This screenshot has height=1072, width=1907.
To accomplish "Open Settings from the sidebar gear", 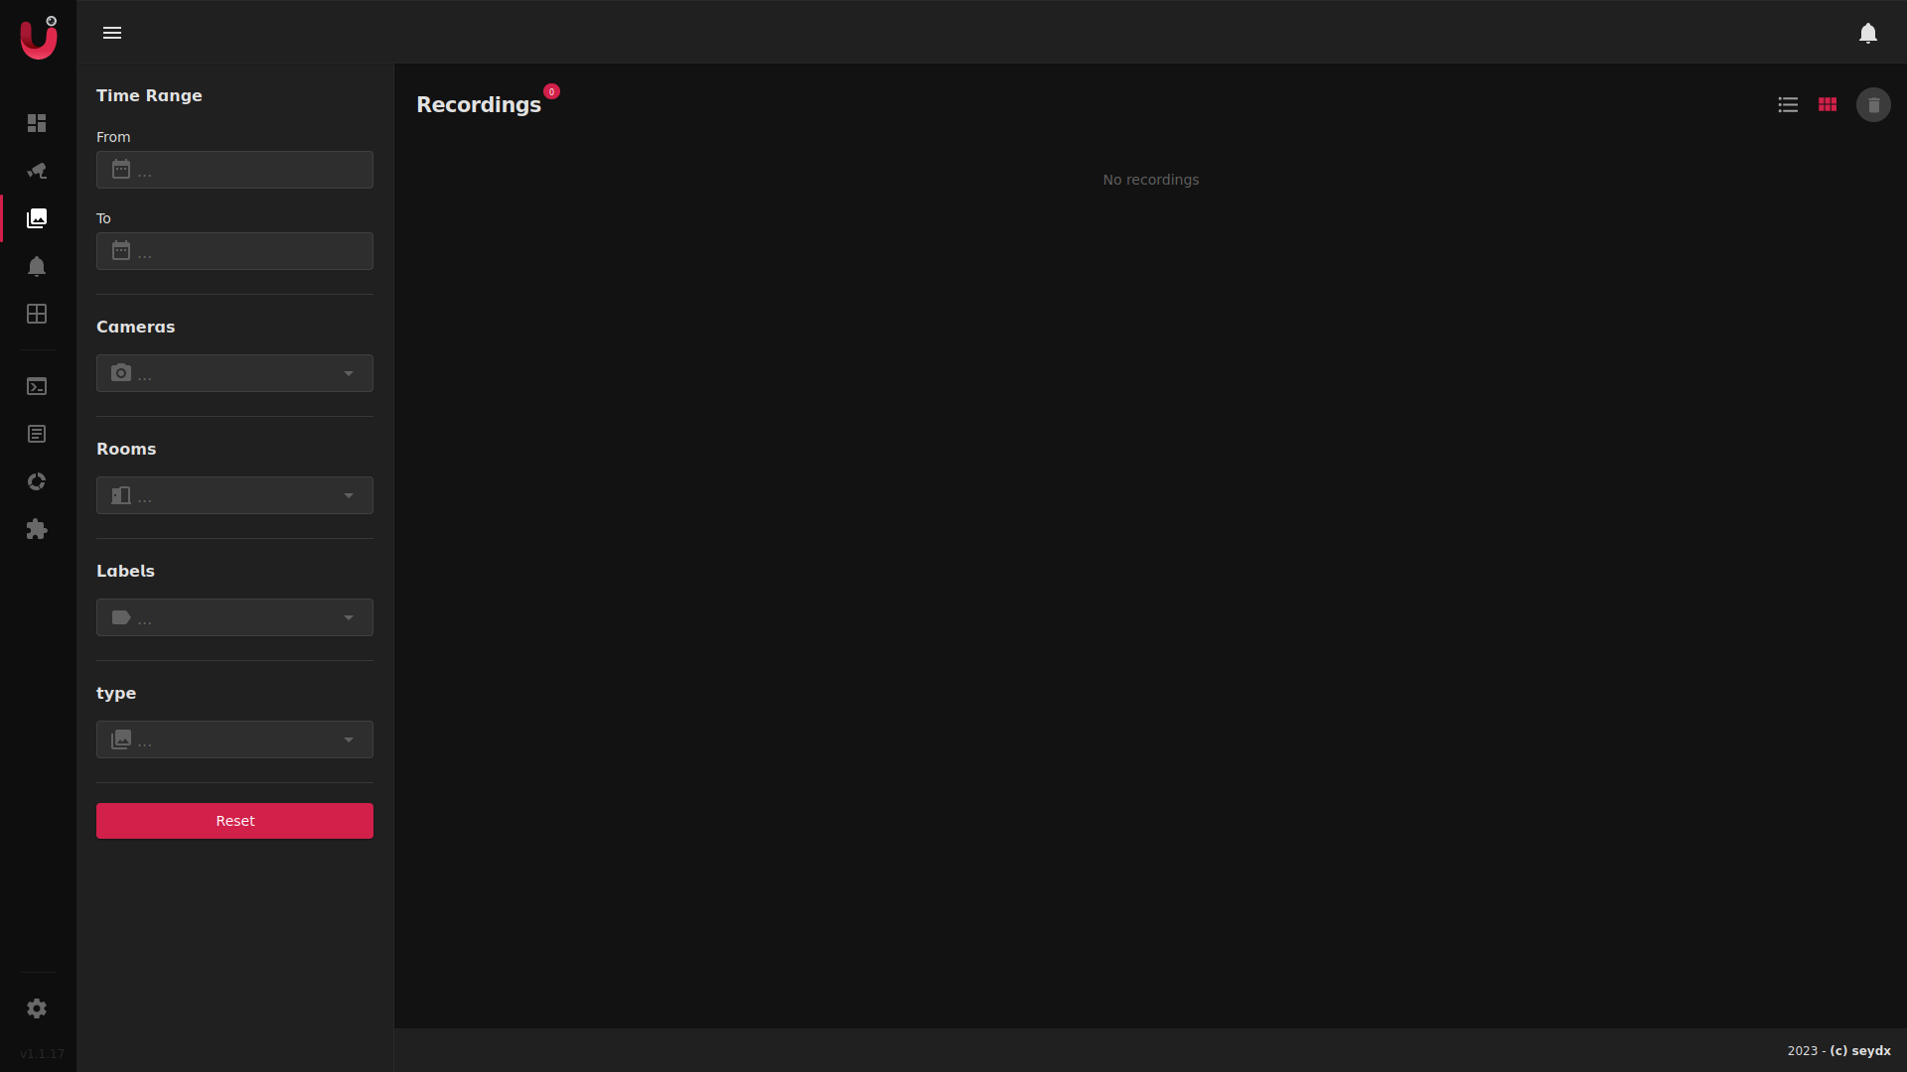I will [37, 1008].
